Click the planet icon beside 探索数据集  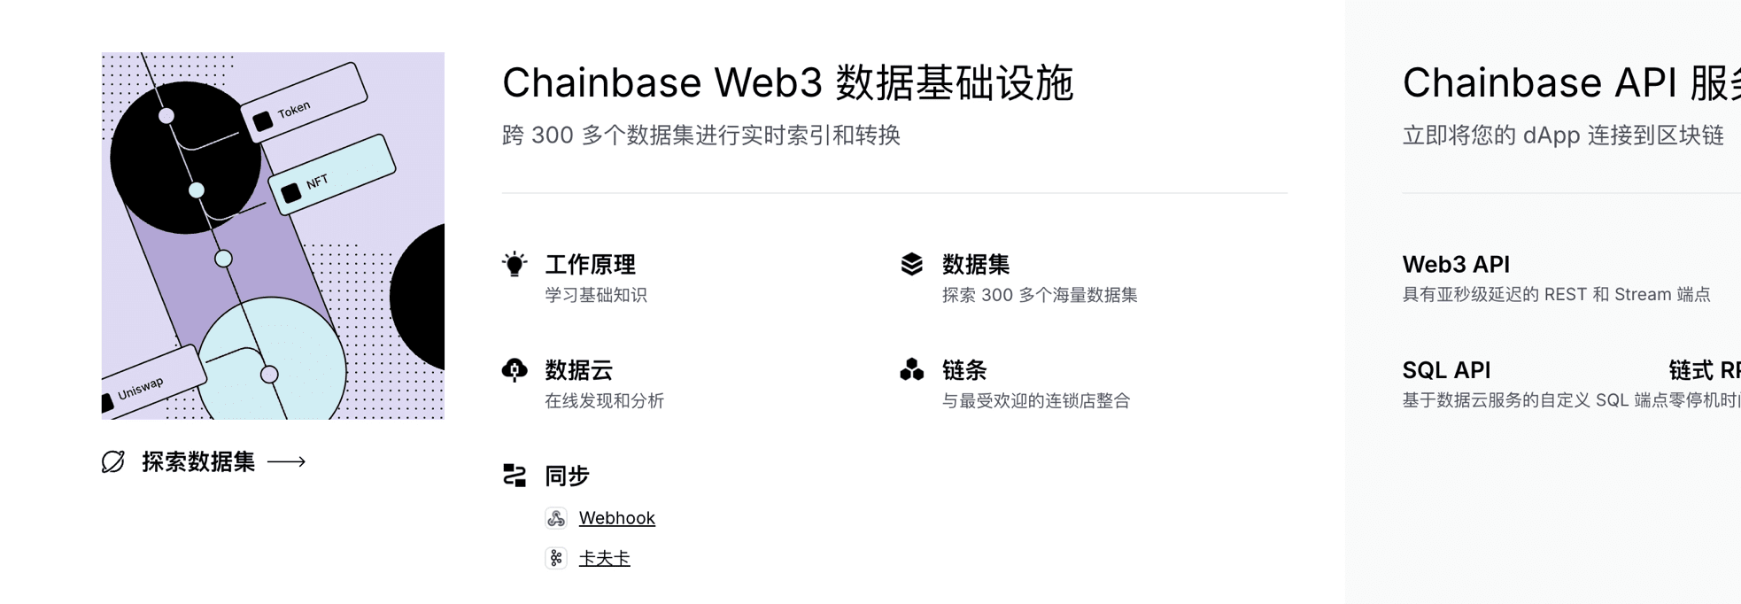point(113,461)
